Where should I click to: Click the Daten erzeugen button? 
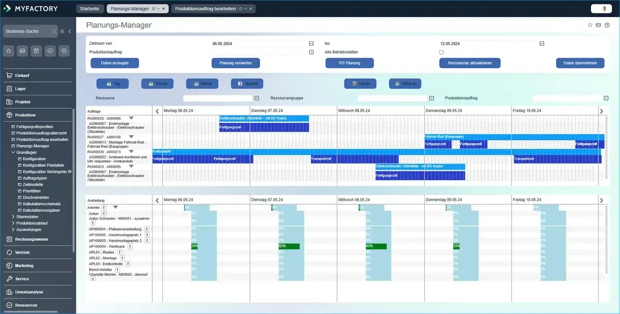coord(115,63)
